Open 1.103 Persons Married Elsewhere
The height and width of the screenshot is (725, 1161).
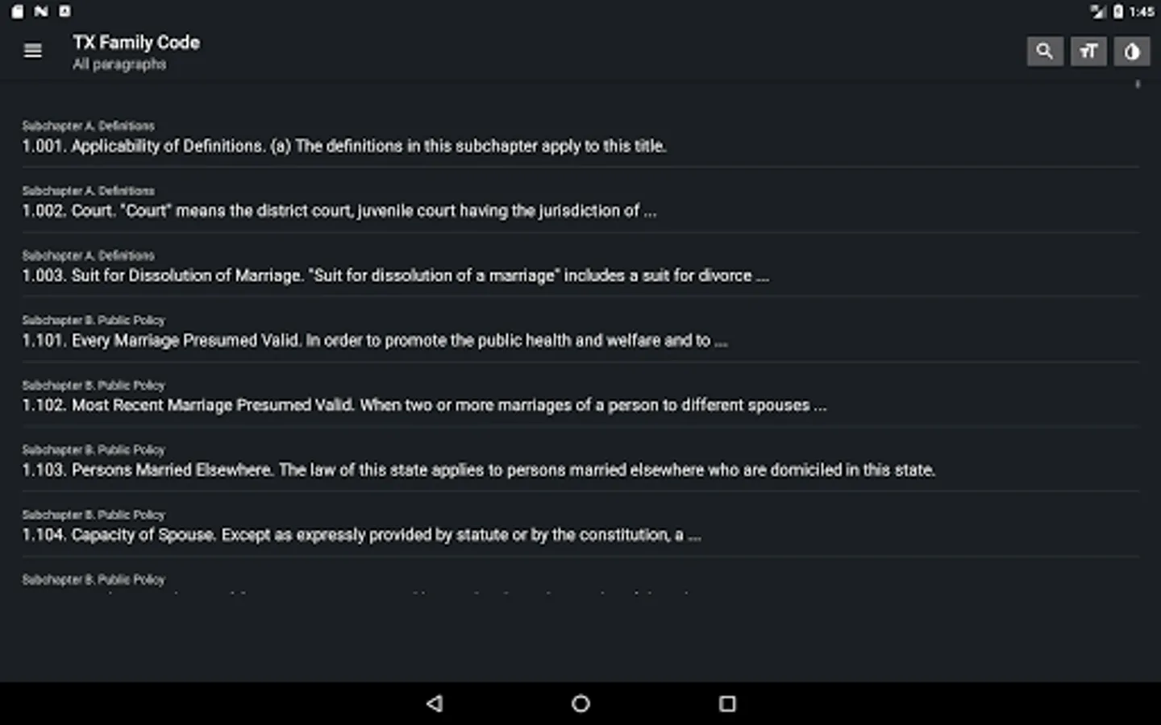[x=580, y=461]
